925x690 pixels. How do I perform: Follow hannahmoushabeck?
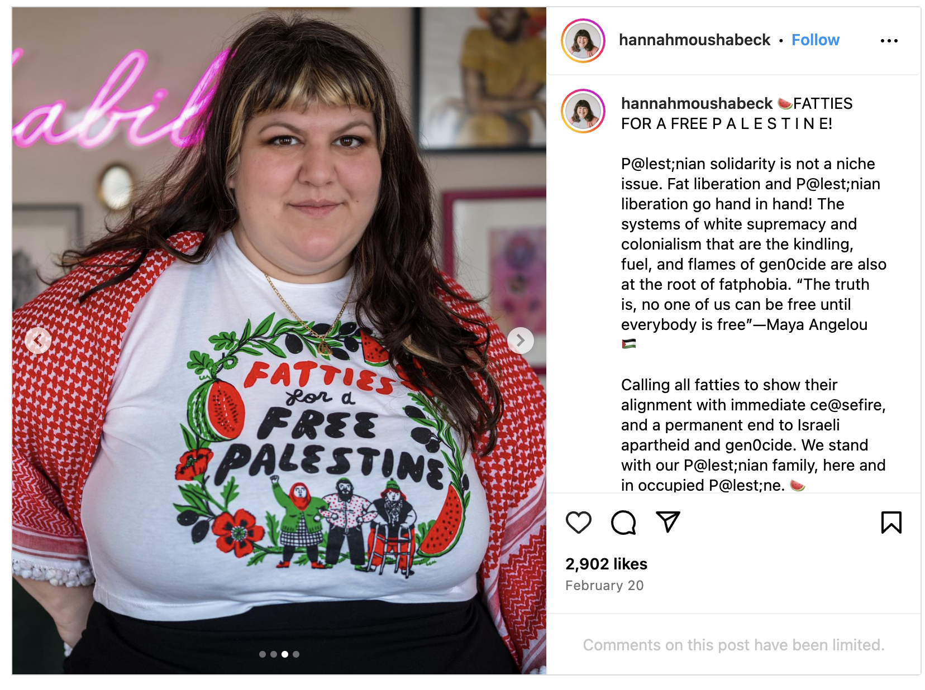[x=815, y=40]
